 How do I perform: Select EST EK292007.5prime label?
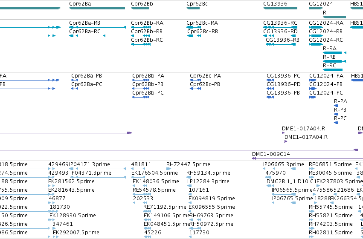coord(76,233)
